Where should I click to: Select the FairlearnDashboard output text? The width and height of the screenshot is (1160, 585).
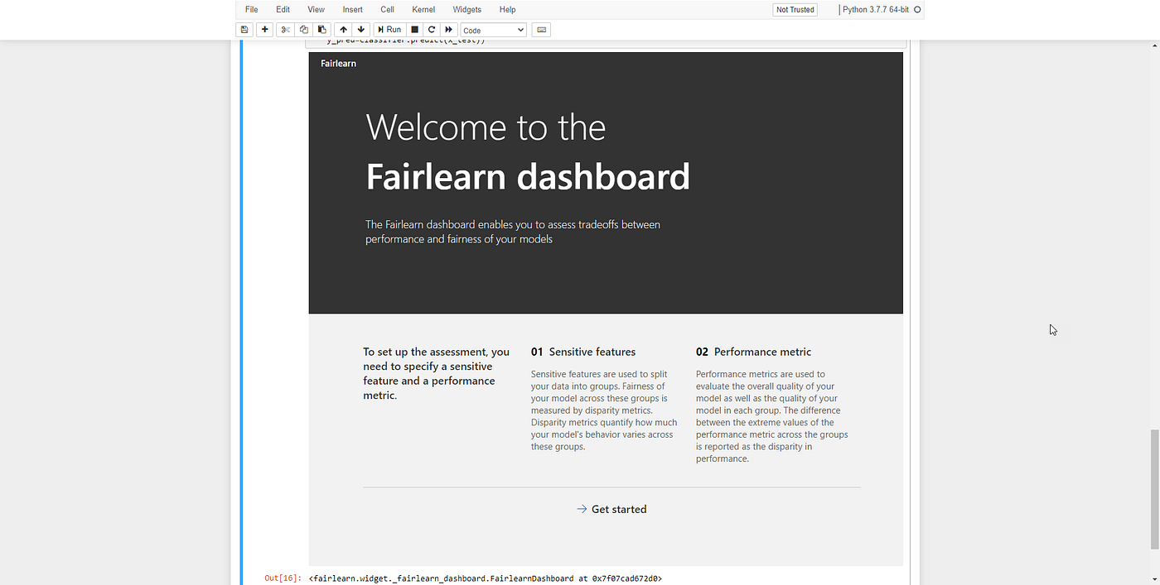(x=485, y=578)
